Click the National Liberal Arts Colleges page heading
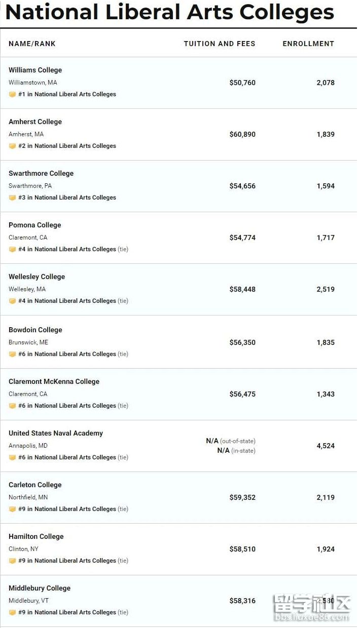The height and width of the screenshot is (628, 358). coord(169,12)
